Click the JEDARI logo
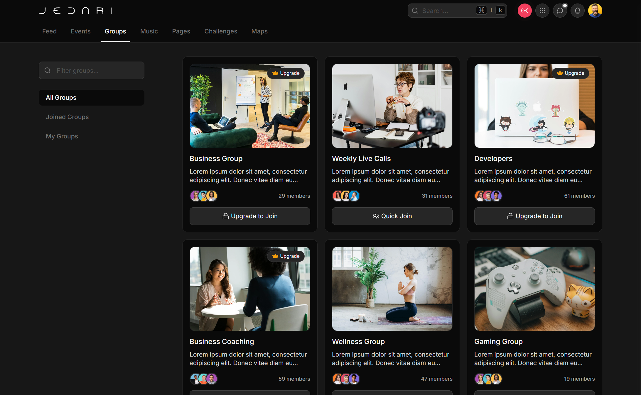The width and height of the screenshot is (641, 395). pos(75,11)
